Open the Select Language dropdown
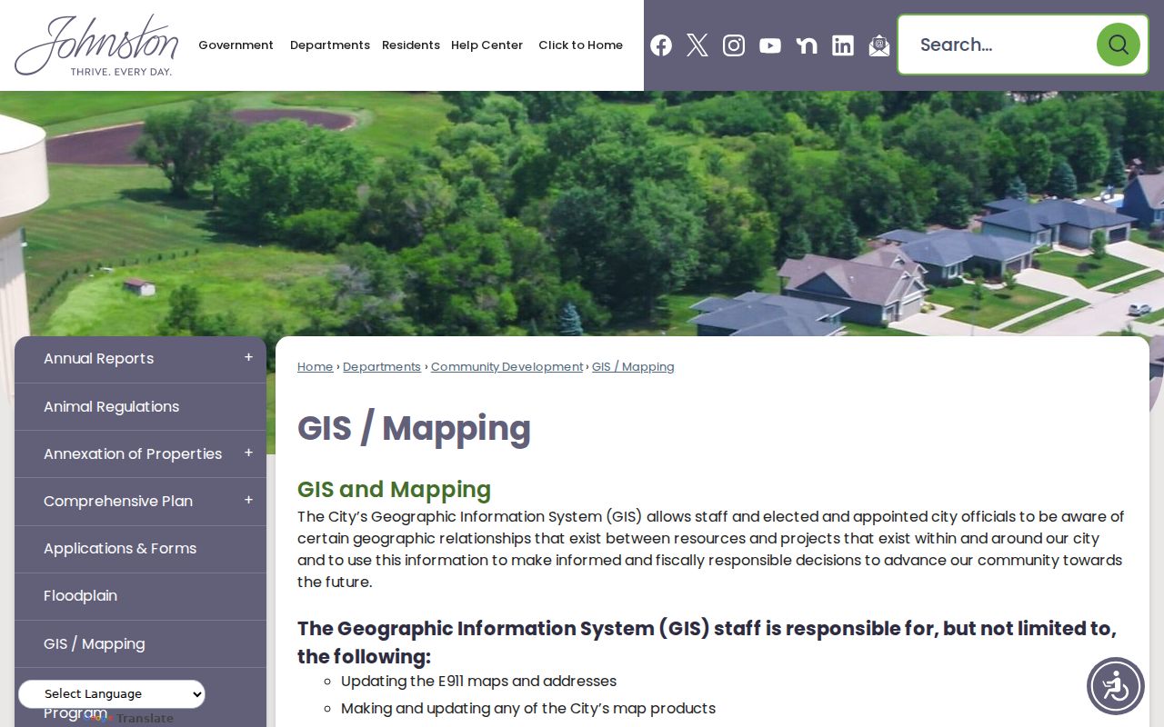This screenshot has height=727, width=1164. coord(112,694)
